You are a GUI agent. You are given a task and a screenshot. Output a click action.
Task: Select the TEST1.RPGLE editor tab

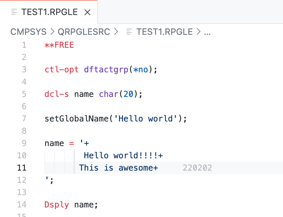point(50,12)
